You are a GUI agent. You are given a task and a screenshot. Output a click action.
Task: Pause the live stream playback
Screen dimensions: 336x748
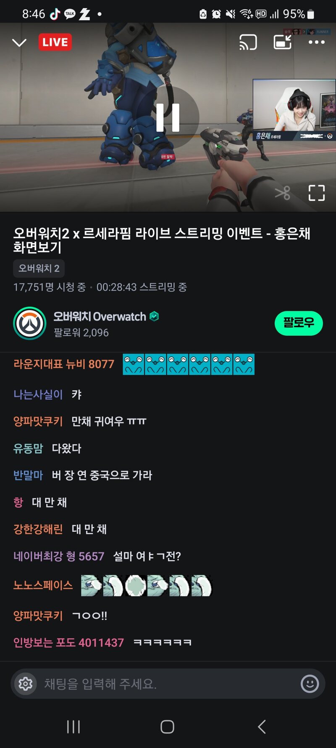(168, 118)
